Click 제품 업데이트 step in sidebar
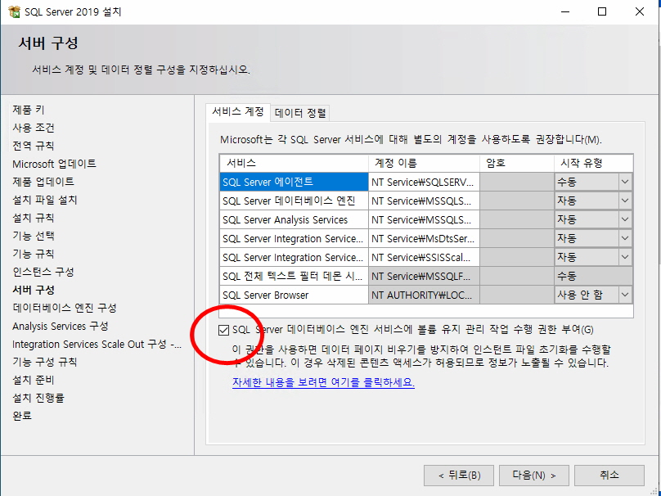 point(43,182)
